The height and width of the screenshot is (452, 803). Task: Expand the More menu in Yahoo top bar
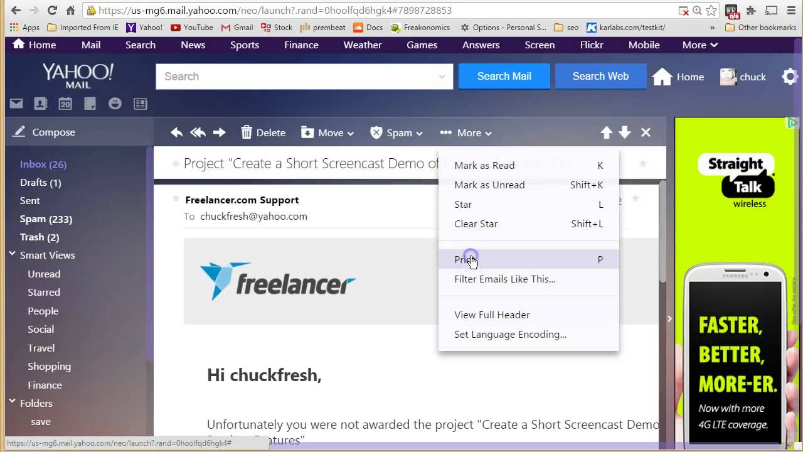(700, 45)
